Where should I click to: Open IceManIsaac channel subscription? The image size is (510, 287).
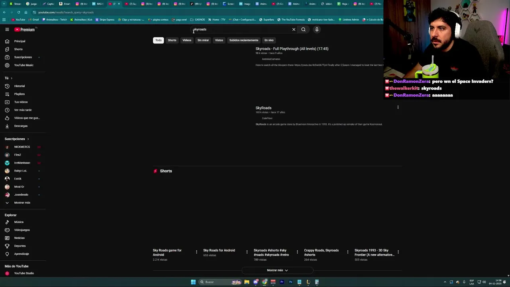point(22,163)
